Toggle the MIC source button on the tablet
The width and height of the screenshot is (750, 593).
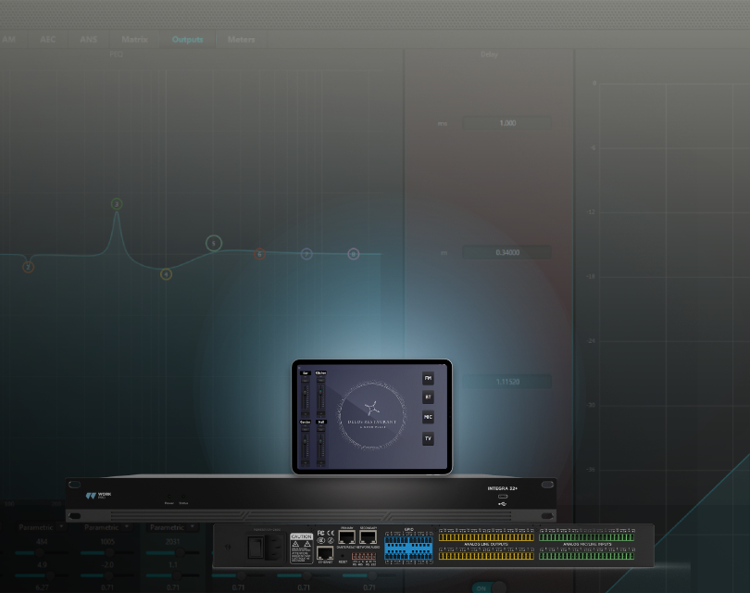(x=428, y=418)
